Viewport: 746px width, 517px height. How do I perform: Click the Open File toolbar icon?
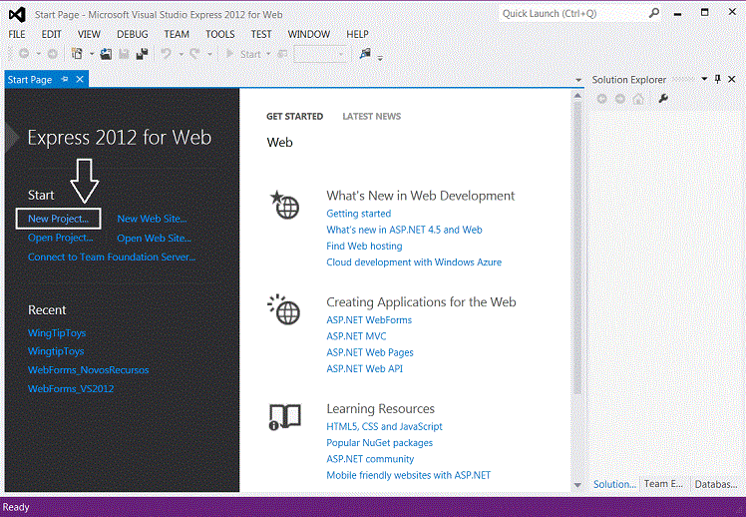pyautogui.click(x=106, y=54)
